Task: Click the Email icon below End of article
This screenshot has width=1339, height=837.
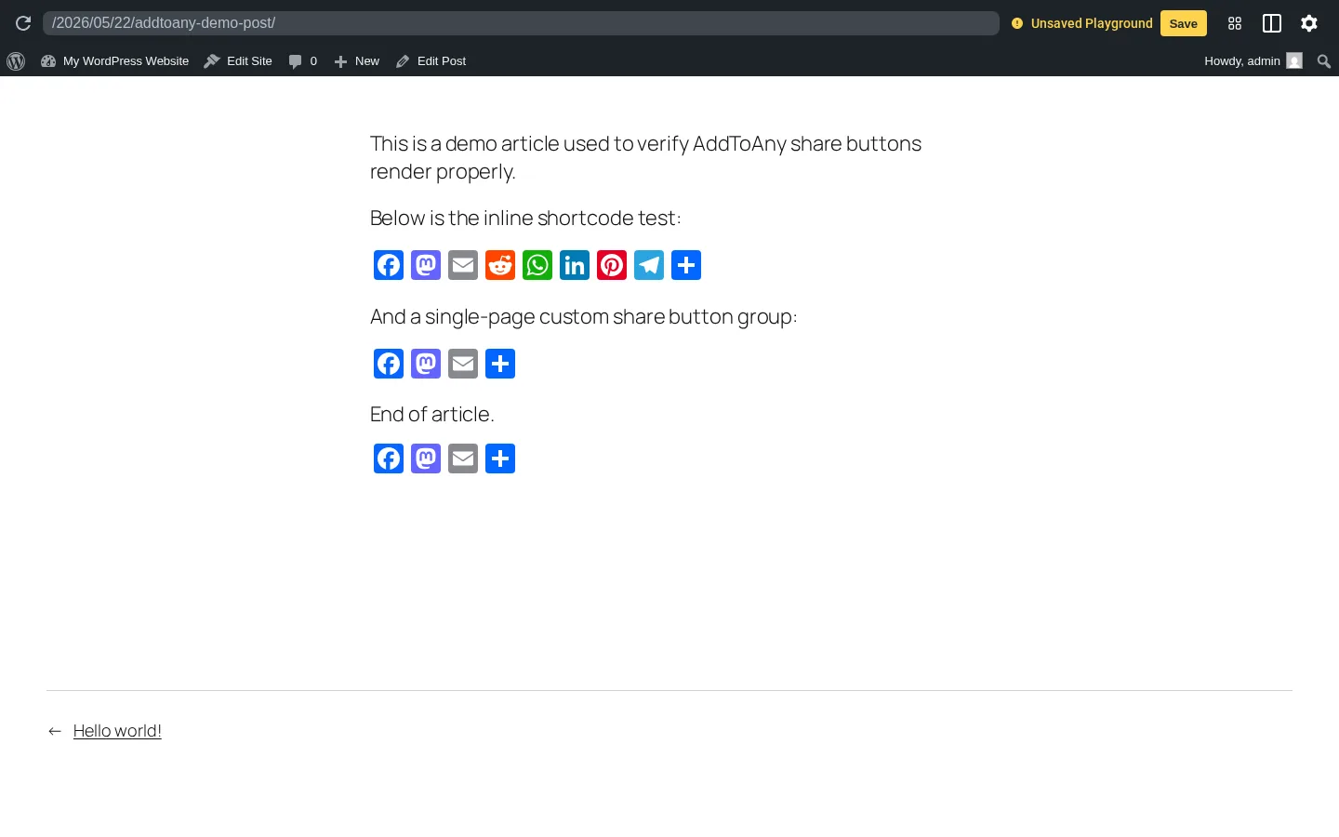Action: 463,458
